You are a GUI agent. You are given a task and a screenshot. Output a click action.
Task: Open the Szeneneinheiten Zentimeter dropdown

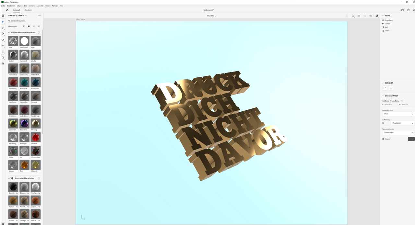point(398,132)
